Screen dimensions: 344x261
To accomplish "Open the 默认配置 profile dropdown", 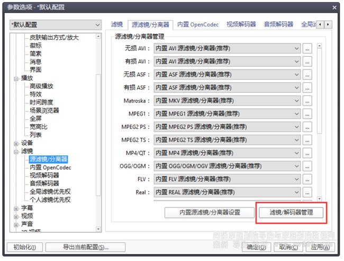I will [55, 25].
